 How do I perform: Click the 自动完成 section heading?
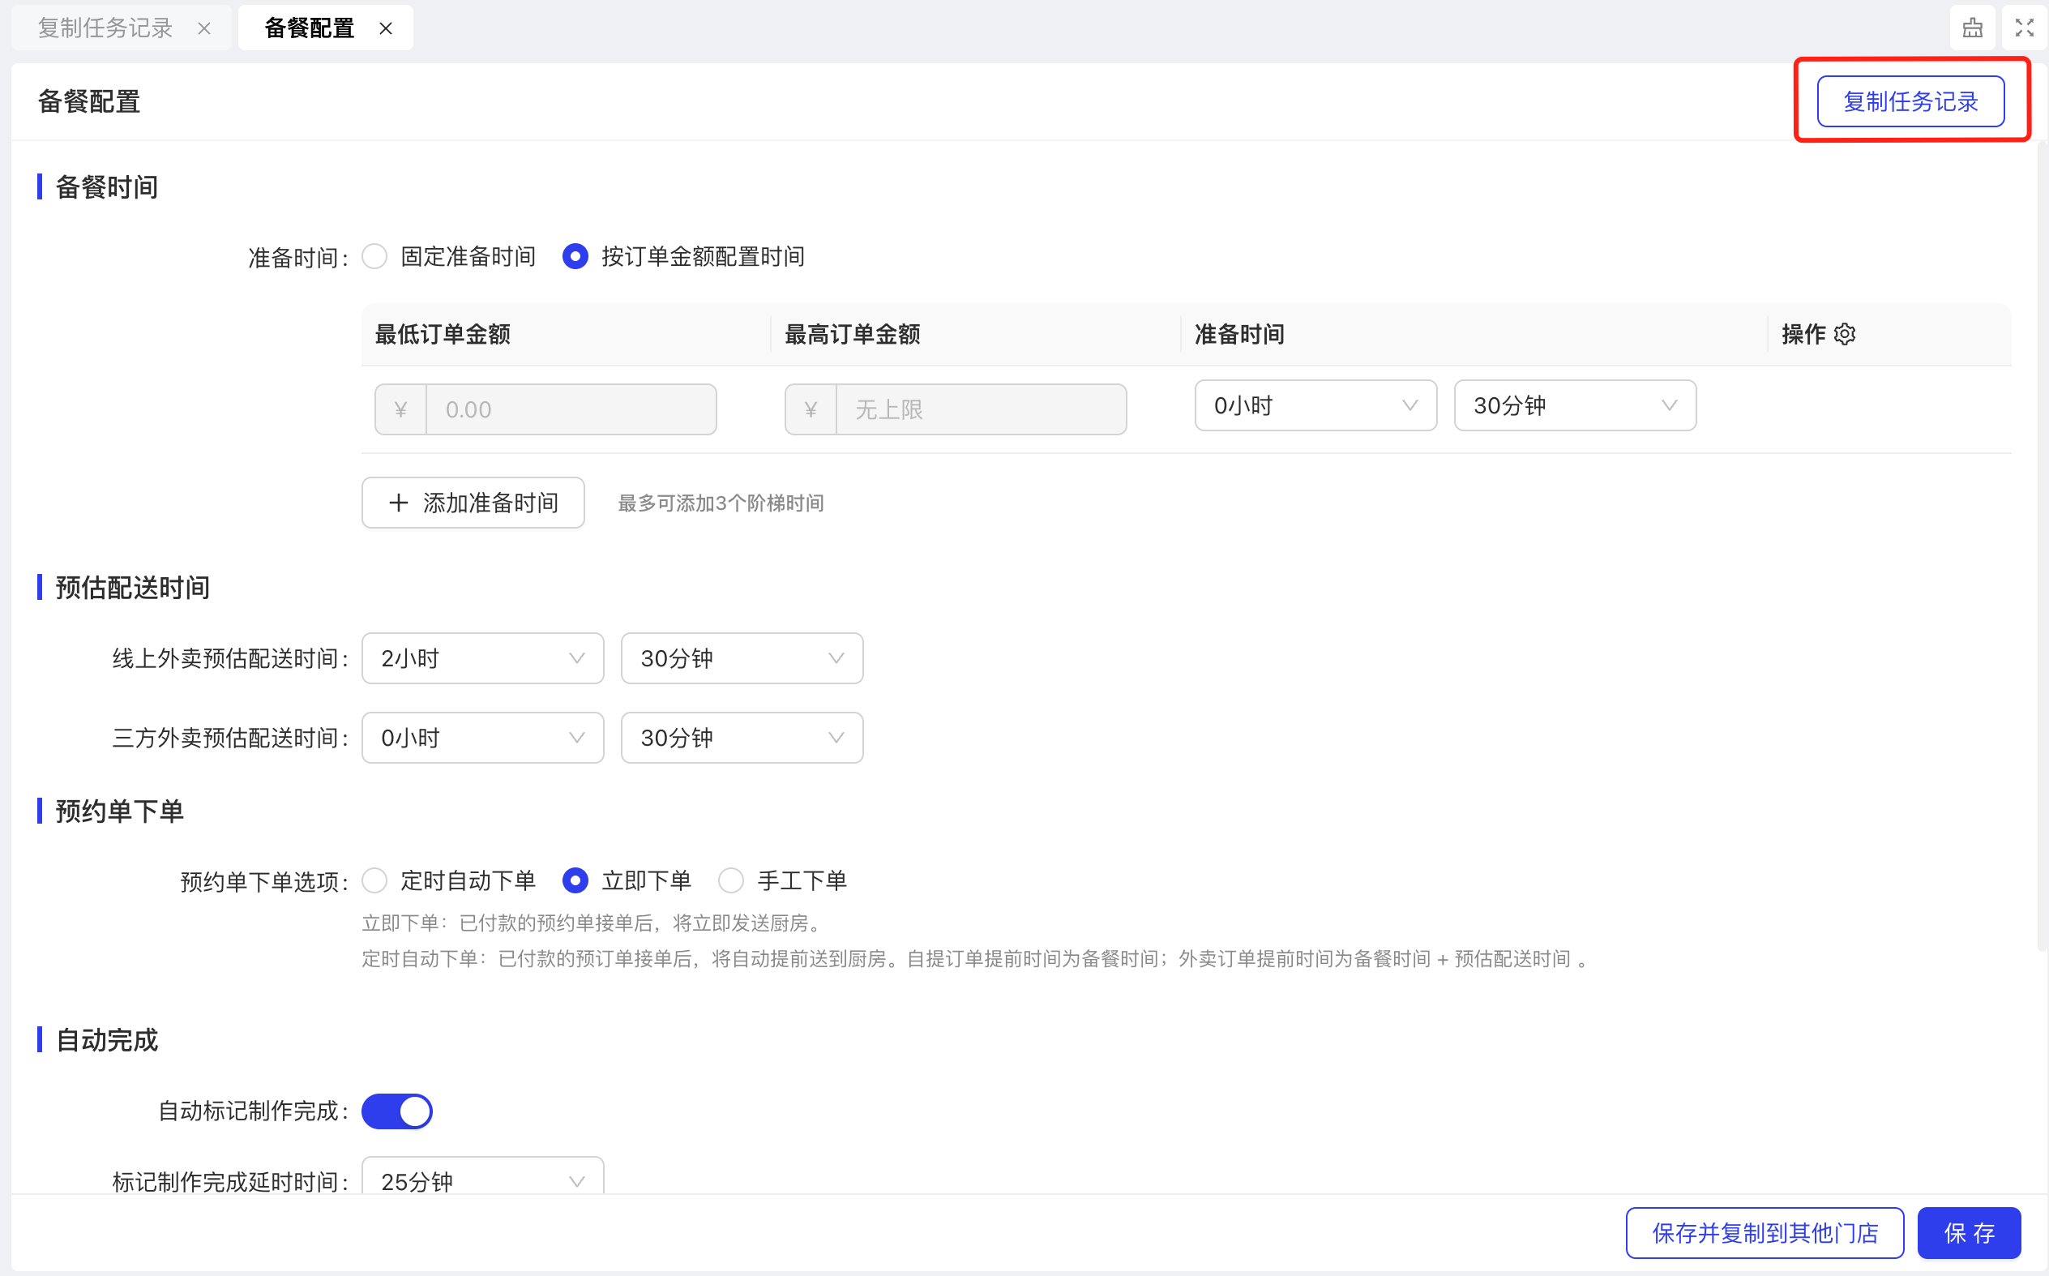pyautogui.click(x=107, y=1040)
